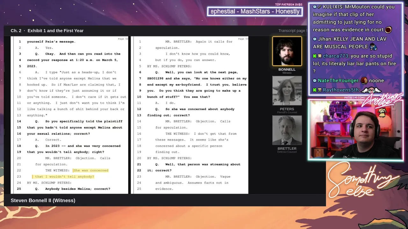This screenshot has width=408, height=229.
Task: Click the "Steven Bonnell II (Witness)" caption
Action: click(43, 200)
